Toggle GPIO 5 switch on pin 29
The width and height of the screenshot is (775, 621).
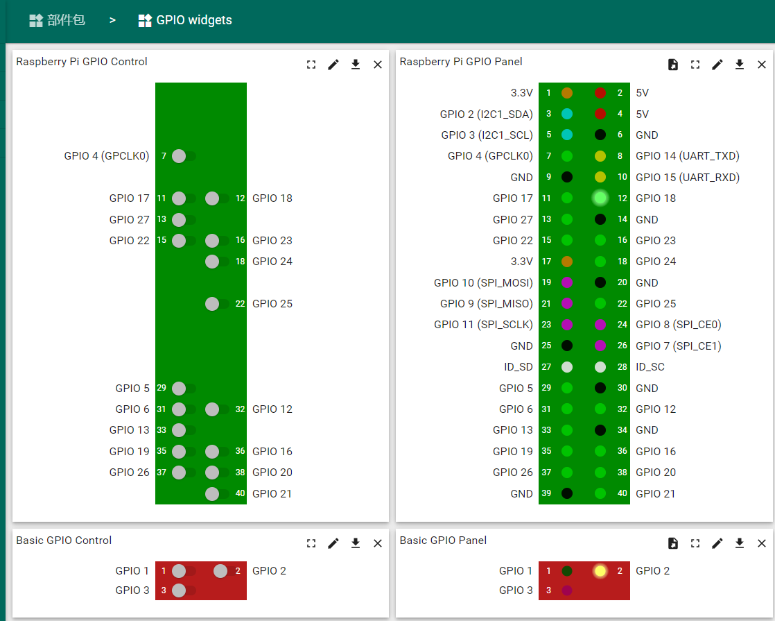coord(184,388)
